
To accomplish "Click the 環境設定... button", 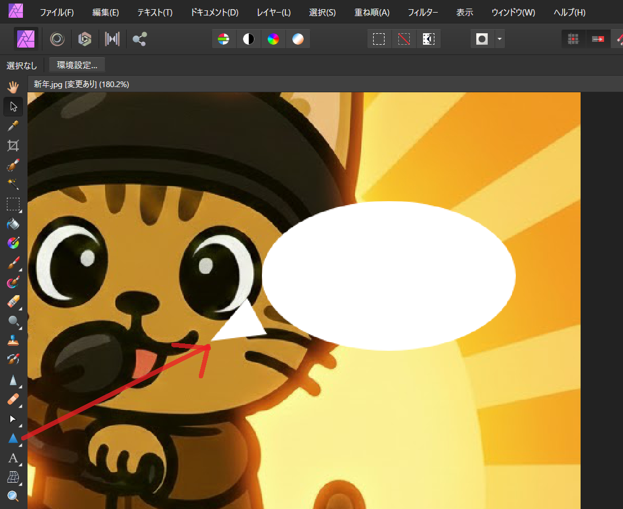I will tap(77, 65).
